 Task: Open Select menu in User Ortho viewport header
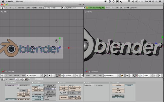(x=94, y=76)
